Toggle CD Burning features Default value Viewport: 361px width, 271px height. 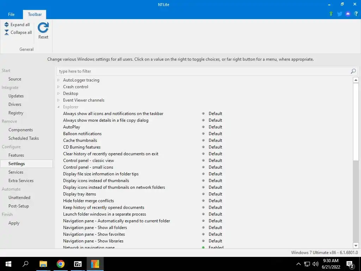click(215, 147)
